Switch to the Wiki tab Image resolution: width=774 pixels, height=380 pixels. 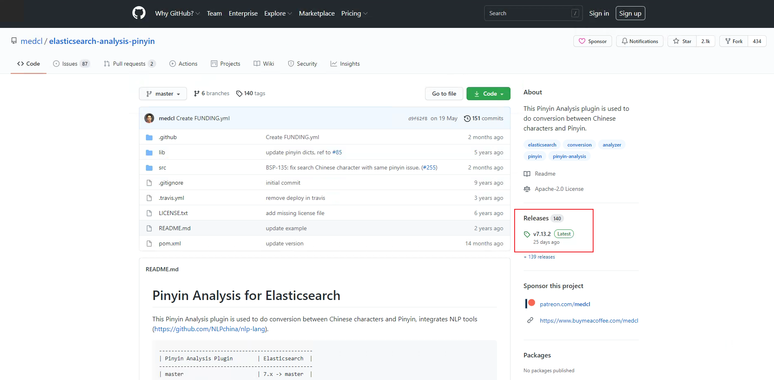point(263,64)
